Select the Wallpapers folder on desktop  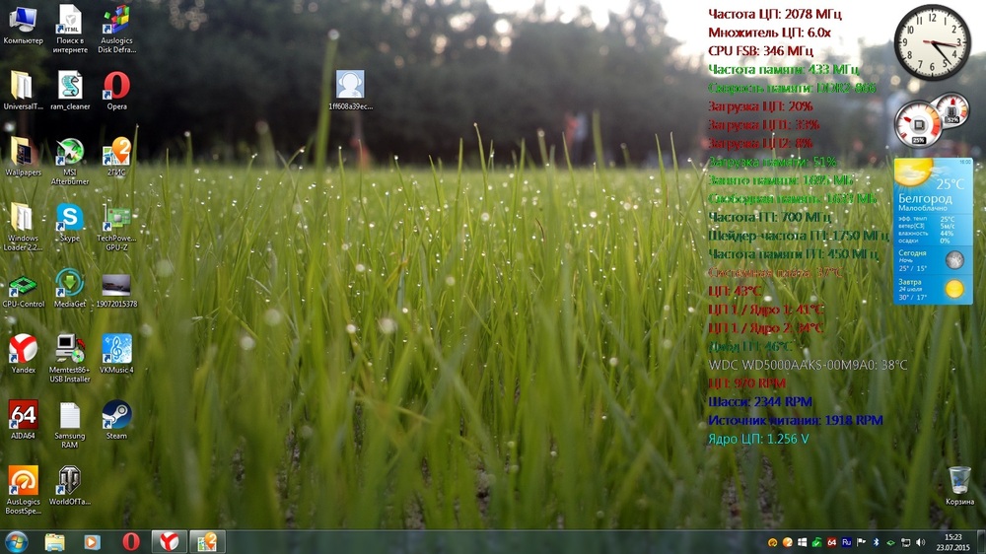(23, 153)
